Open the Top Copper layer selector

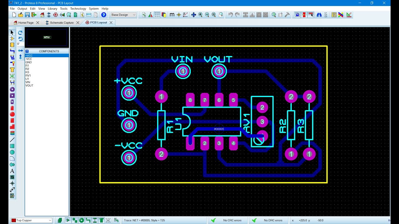31,220
